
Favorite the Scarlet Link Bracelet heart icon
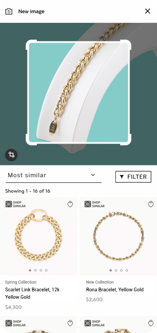coord(70,204)
